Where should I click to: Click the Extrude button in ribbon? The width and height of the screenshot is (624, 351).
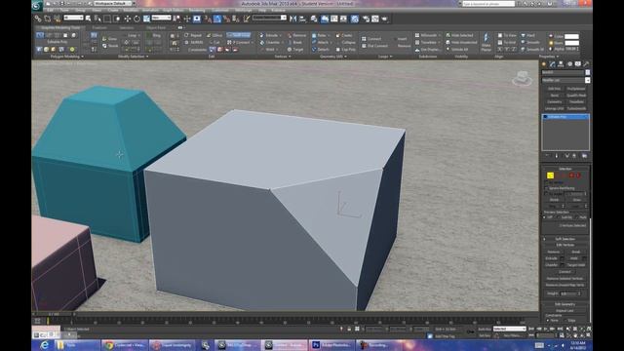[x=271, y=35]
